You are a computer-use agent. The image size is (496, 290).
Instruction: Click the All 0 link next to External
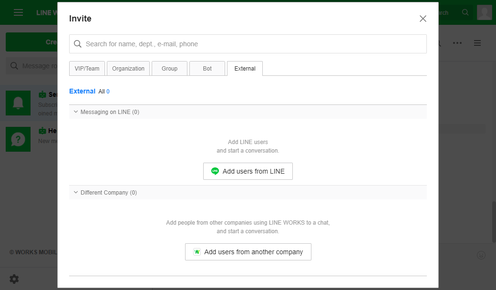pos(104,91)
